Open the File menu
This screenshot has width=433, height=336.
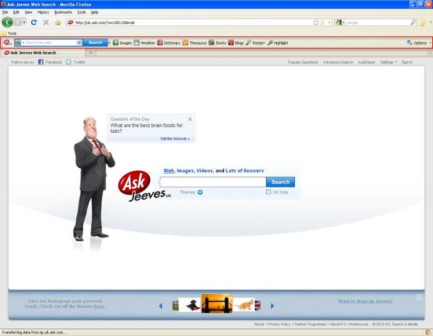click(5, 12)
